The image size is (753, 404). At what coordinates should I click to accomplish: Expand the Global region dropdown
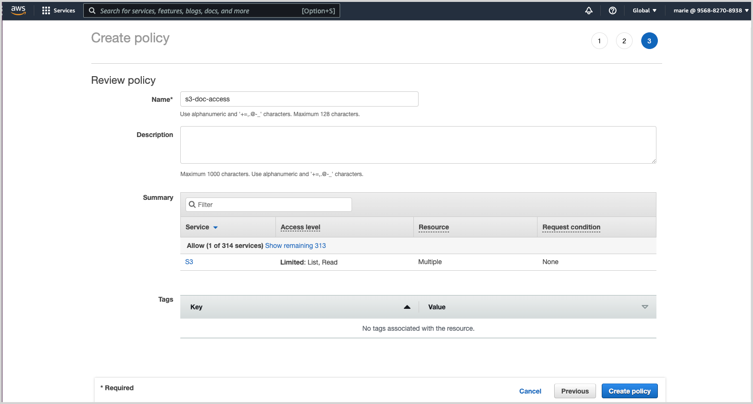click(x=644, y=10)
